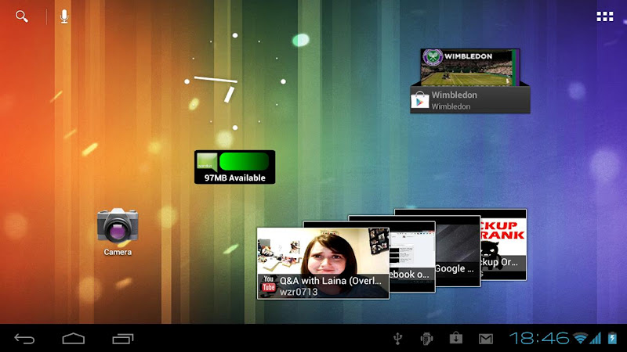The width and height of the screenshot is (627, 352).
Task: Open the recent apps switcher
Action: click(x=123, y=339)
